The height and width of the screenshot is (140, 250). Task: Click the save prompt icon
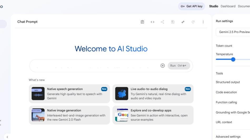[173, 22]
